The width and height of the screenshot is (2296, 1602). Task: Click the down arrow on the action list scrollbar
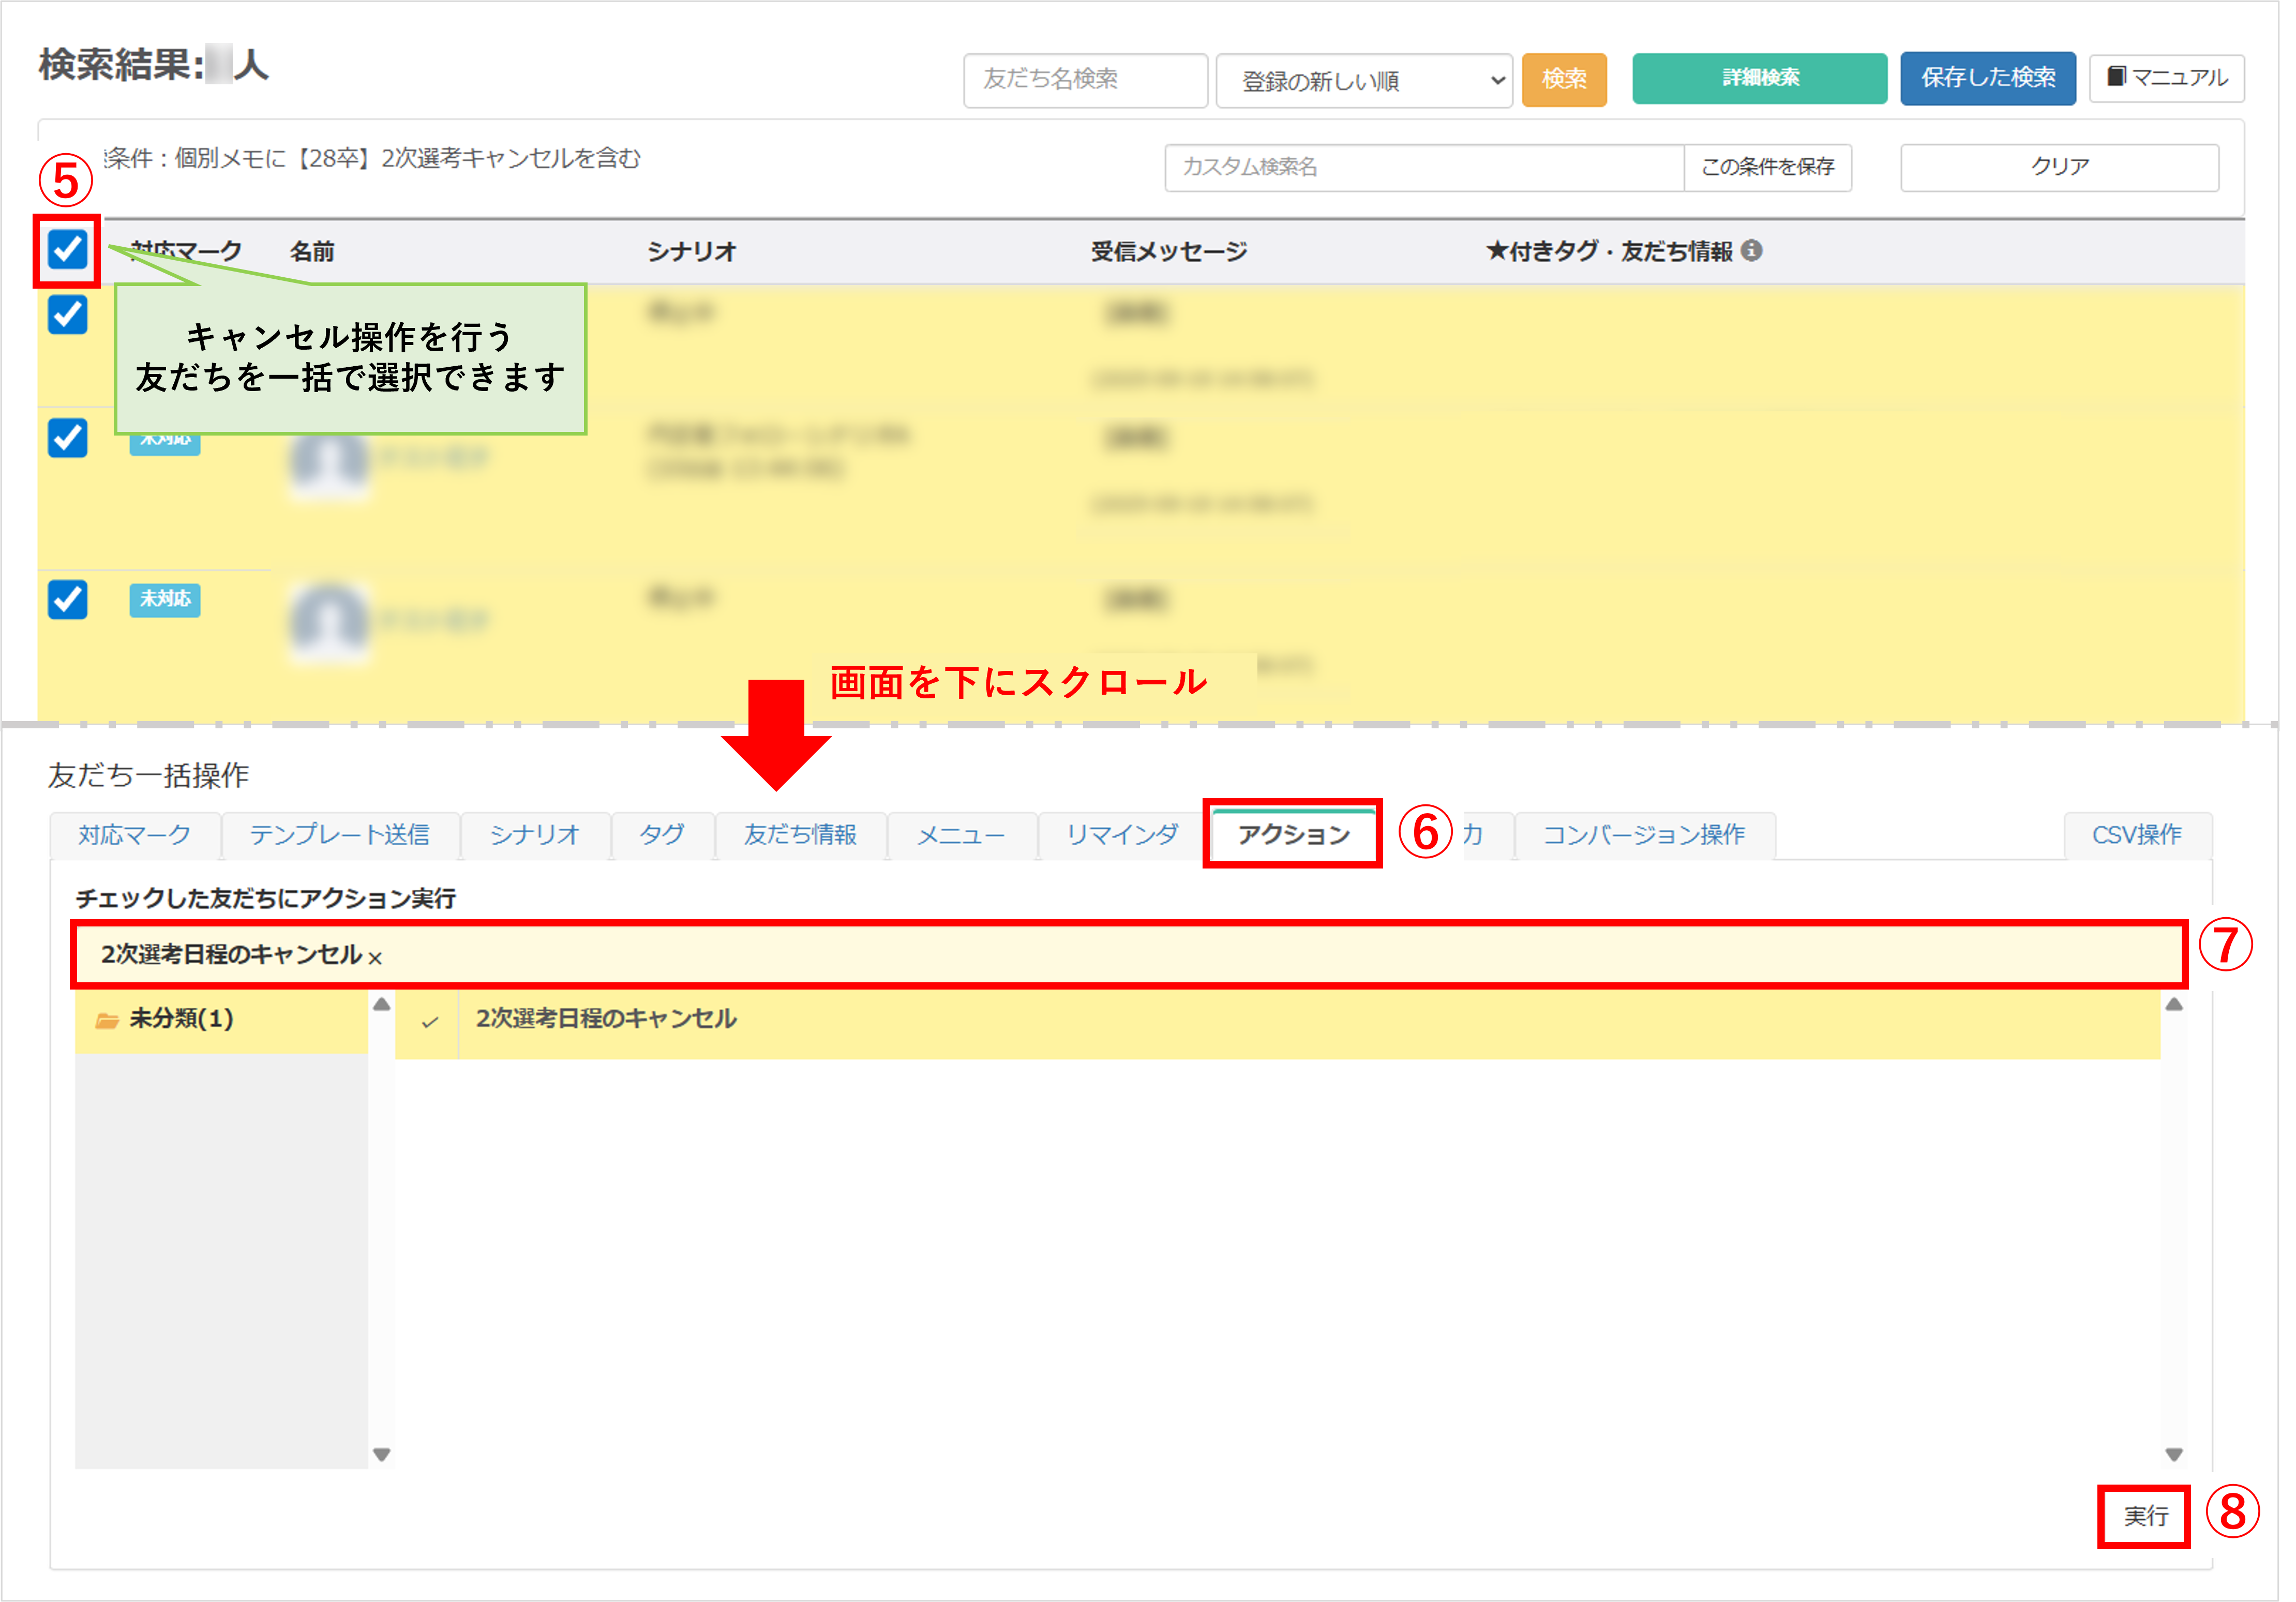coord(2173,1454)
